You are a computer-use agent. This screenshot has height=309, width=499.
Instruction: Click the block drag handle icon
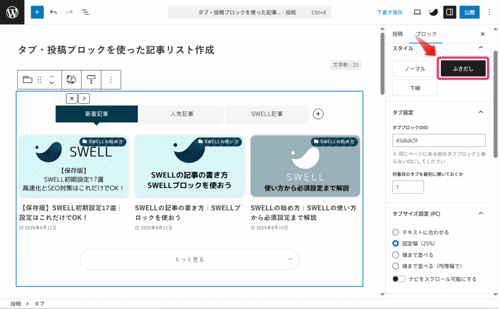[x=39, y=79]
